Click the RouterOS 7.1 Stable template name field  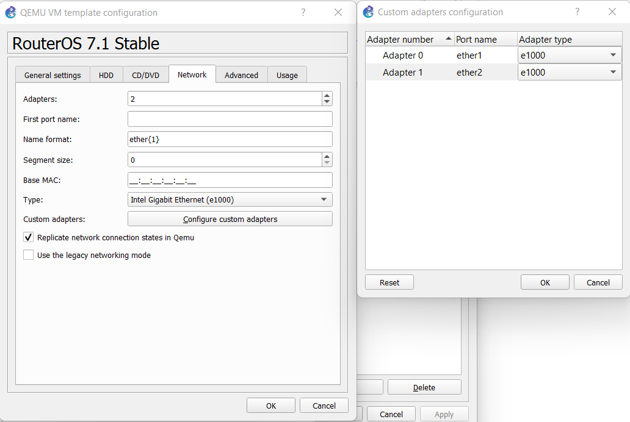tap(177, 43)
